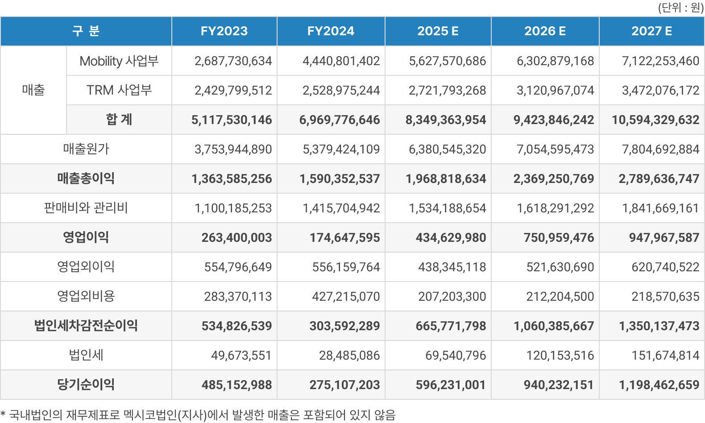This screenshot has width=705, height=423.
Task: Click the TRM 사업부 row label
Action: (119, 90)
